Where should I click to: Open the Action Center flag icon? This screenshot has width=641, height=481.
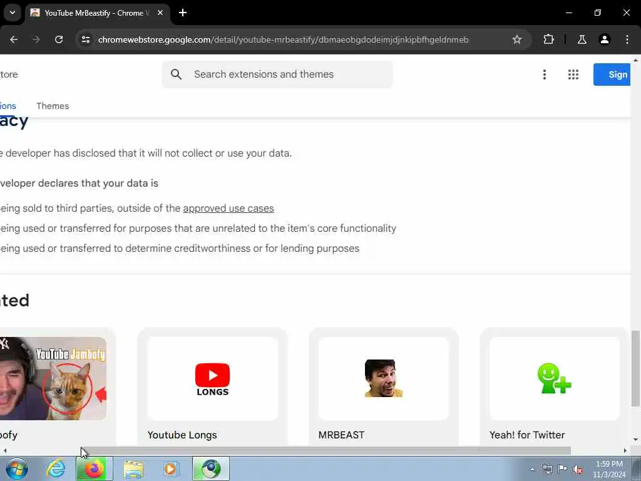point(563,469)
